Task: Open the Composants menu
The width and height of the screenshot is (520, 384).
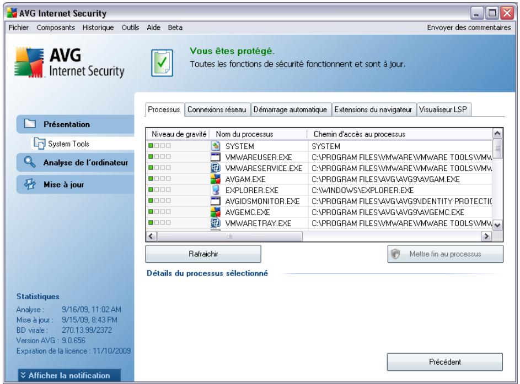Action: [56, 28]
